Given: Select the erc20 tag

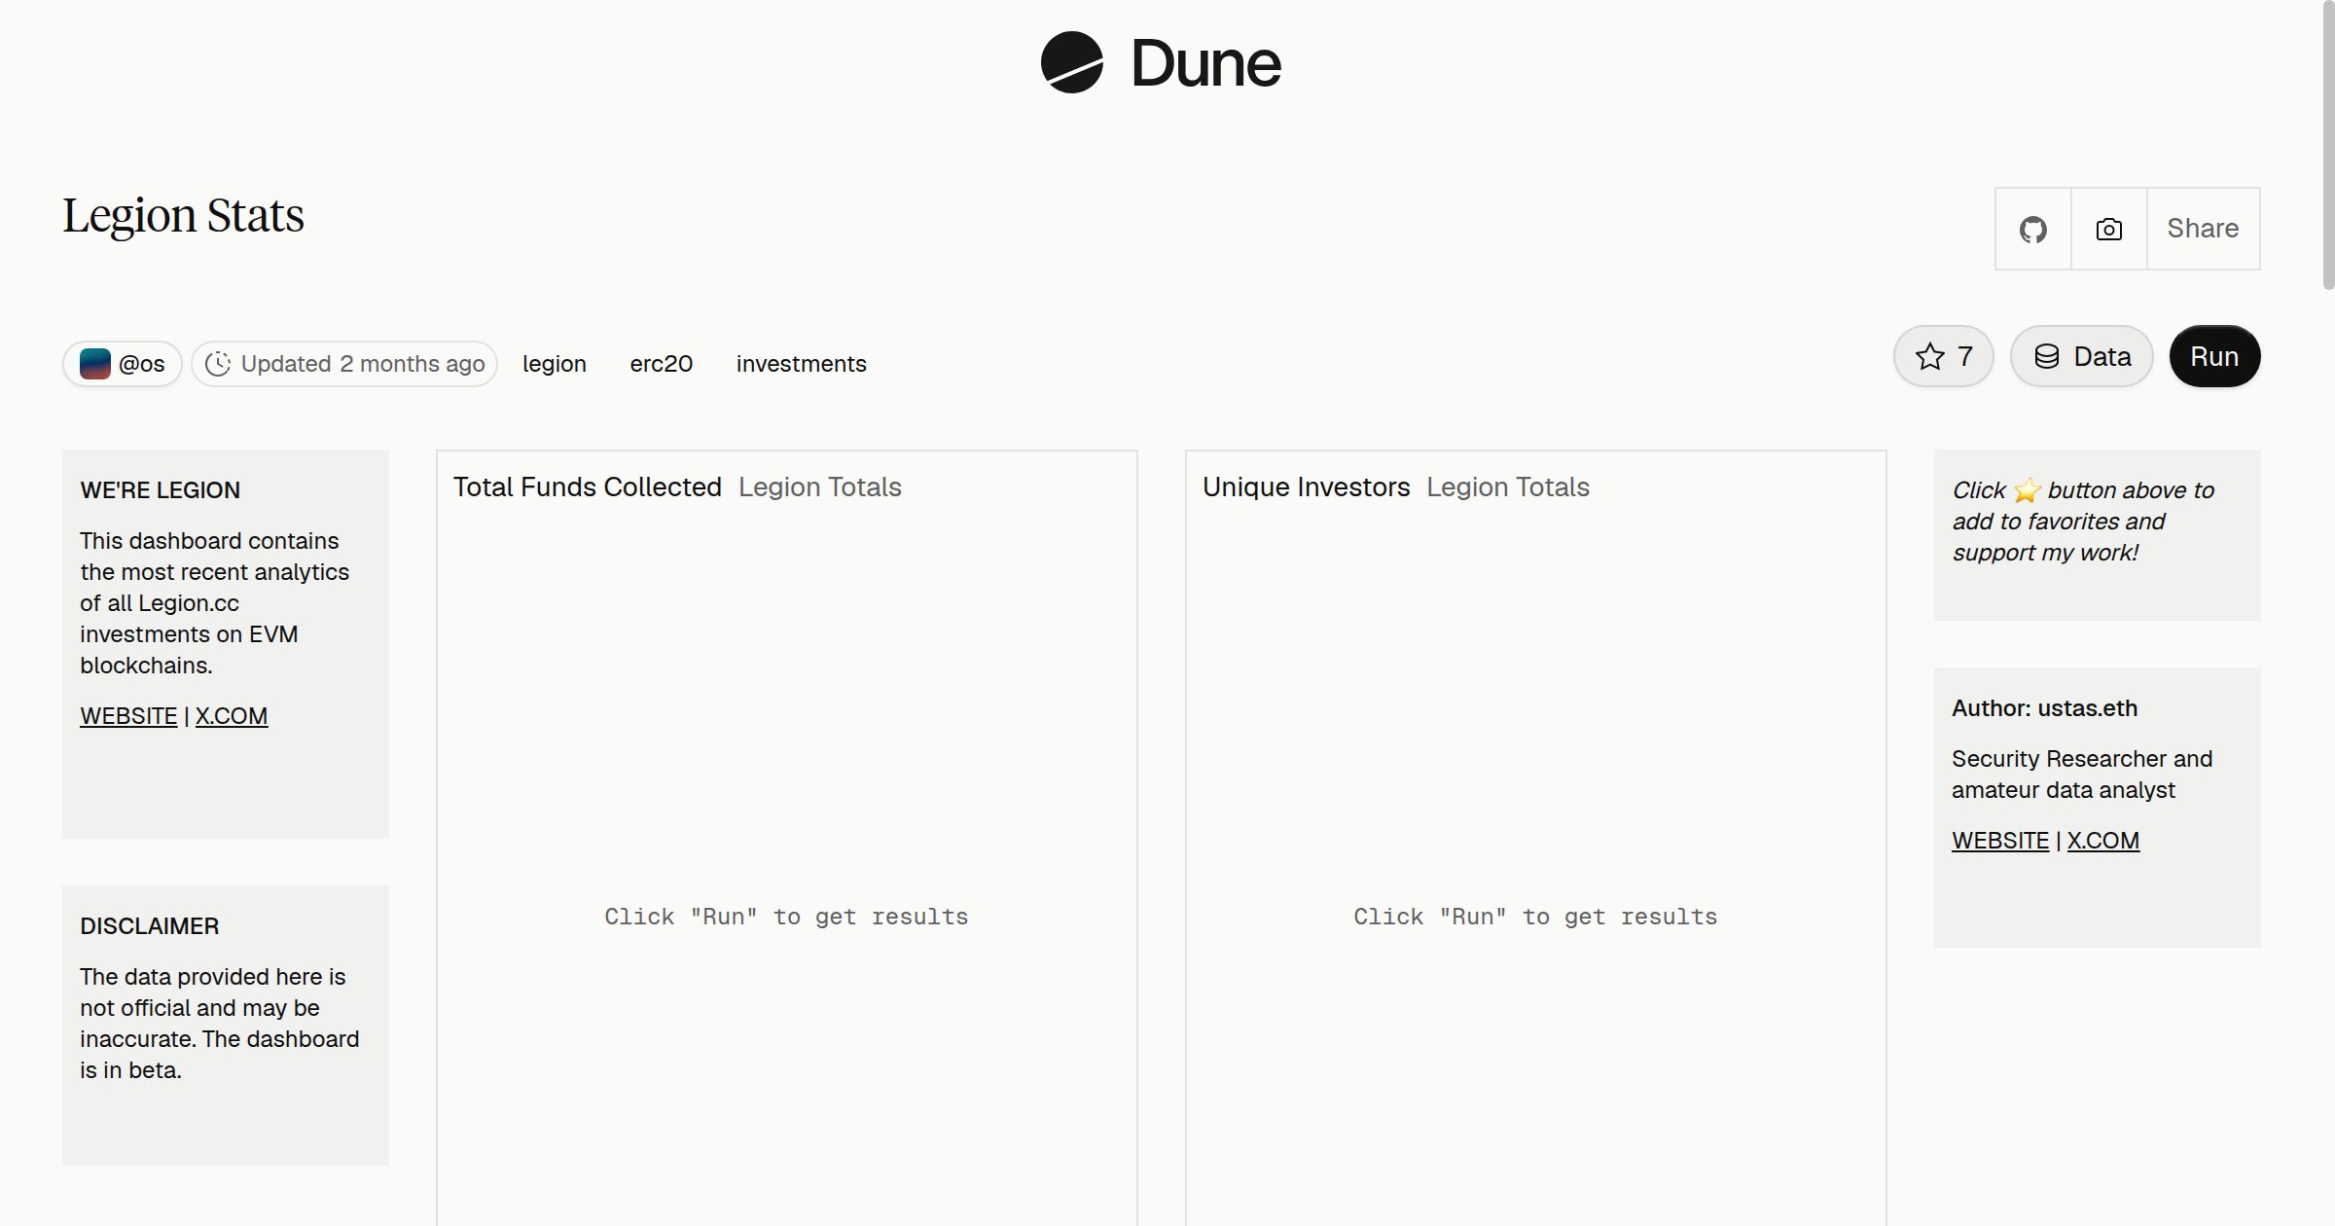Looking at the screenshot, I should 662,364.
